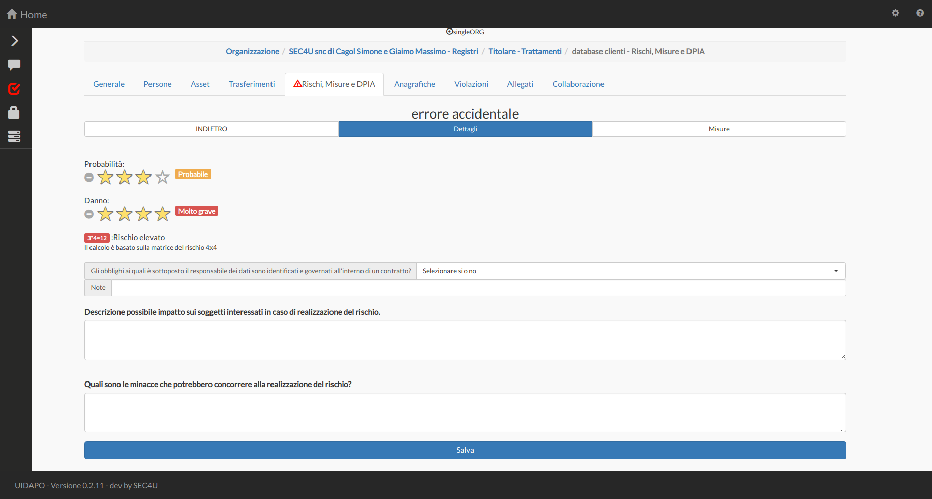Click the impact description text area
This screenshot has width=932, height=499.
click(465, 340)
